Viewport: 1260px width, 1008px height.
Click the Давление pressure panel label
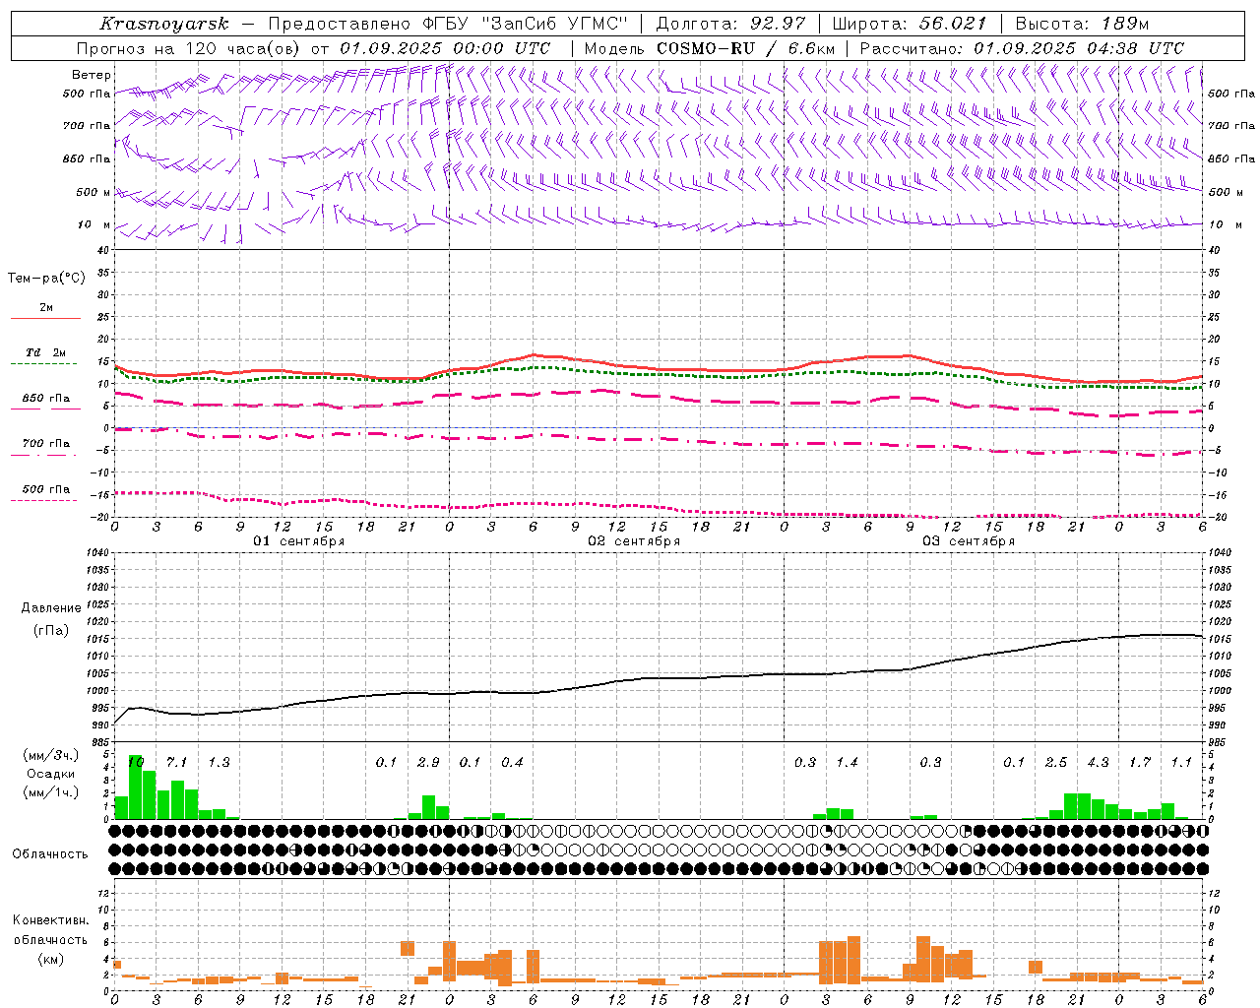click(51, 608)
